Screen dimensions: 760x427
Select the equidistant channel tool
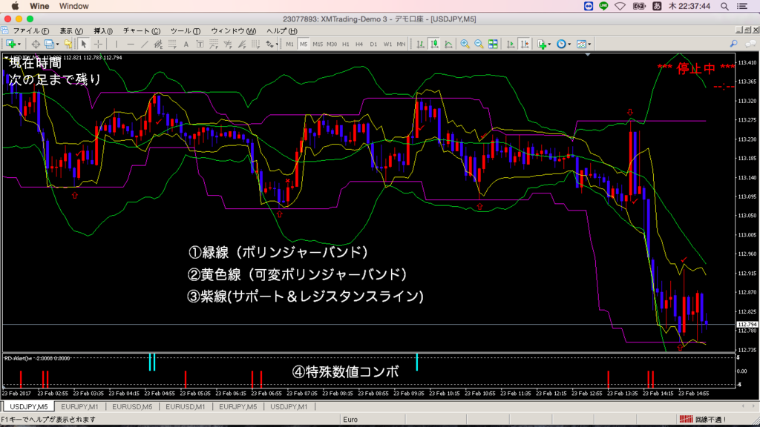click(158, 44)
